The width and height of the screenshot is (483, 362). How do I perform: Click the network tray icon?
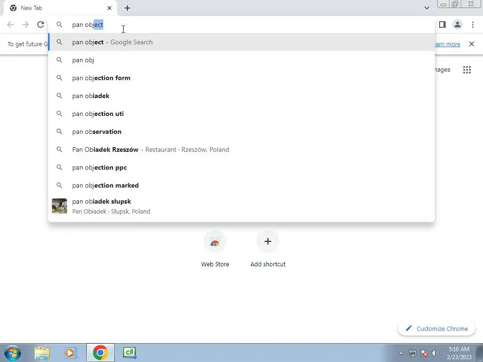pos(413,353)
